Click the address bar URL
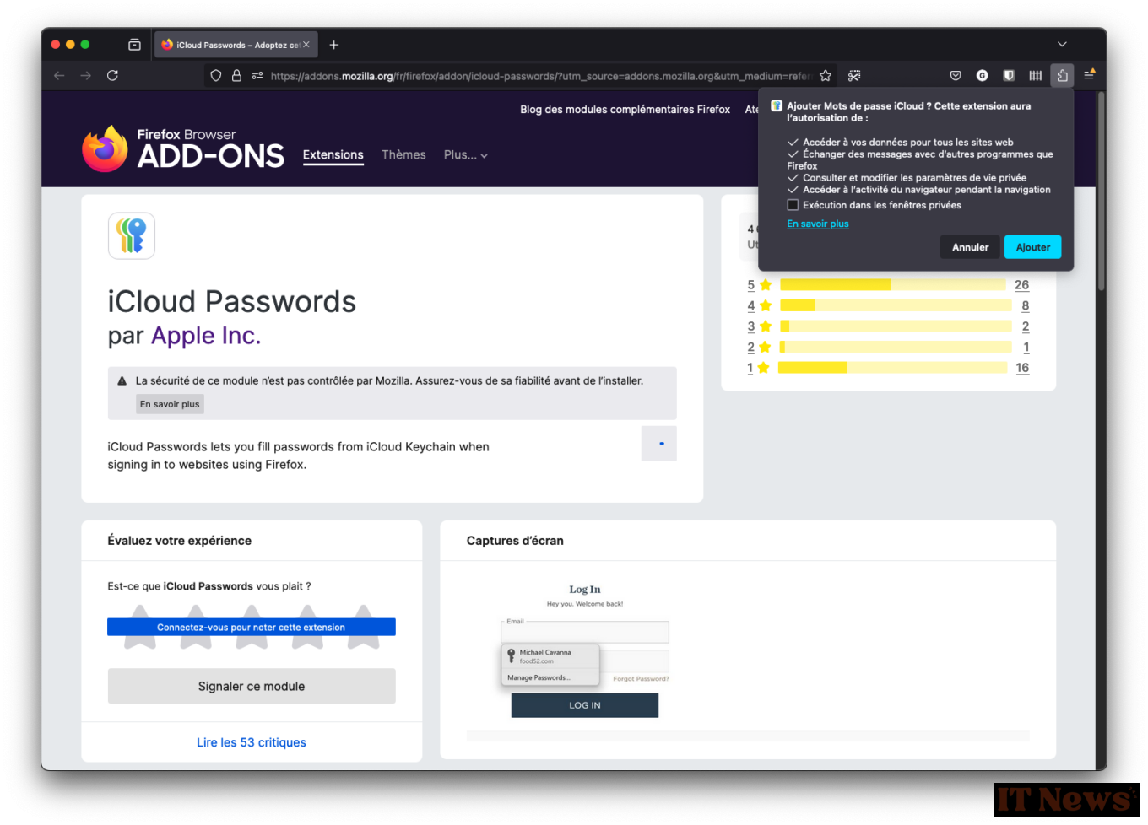Screen dimensions: 1148x825 pyautogui.click(x=540, y=76)
